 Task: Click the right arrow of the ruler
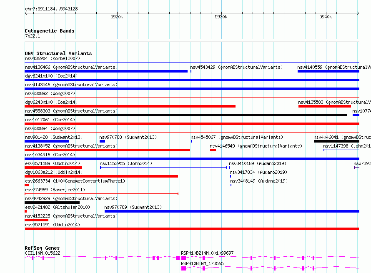358,13
